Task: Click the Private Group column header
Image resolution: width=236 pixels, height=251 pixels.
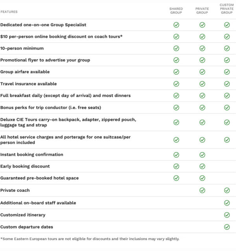Action: [x=202, y=11]
